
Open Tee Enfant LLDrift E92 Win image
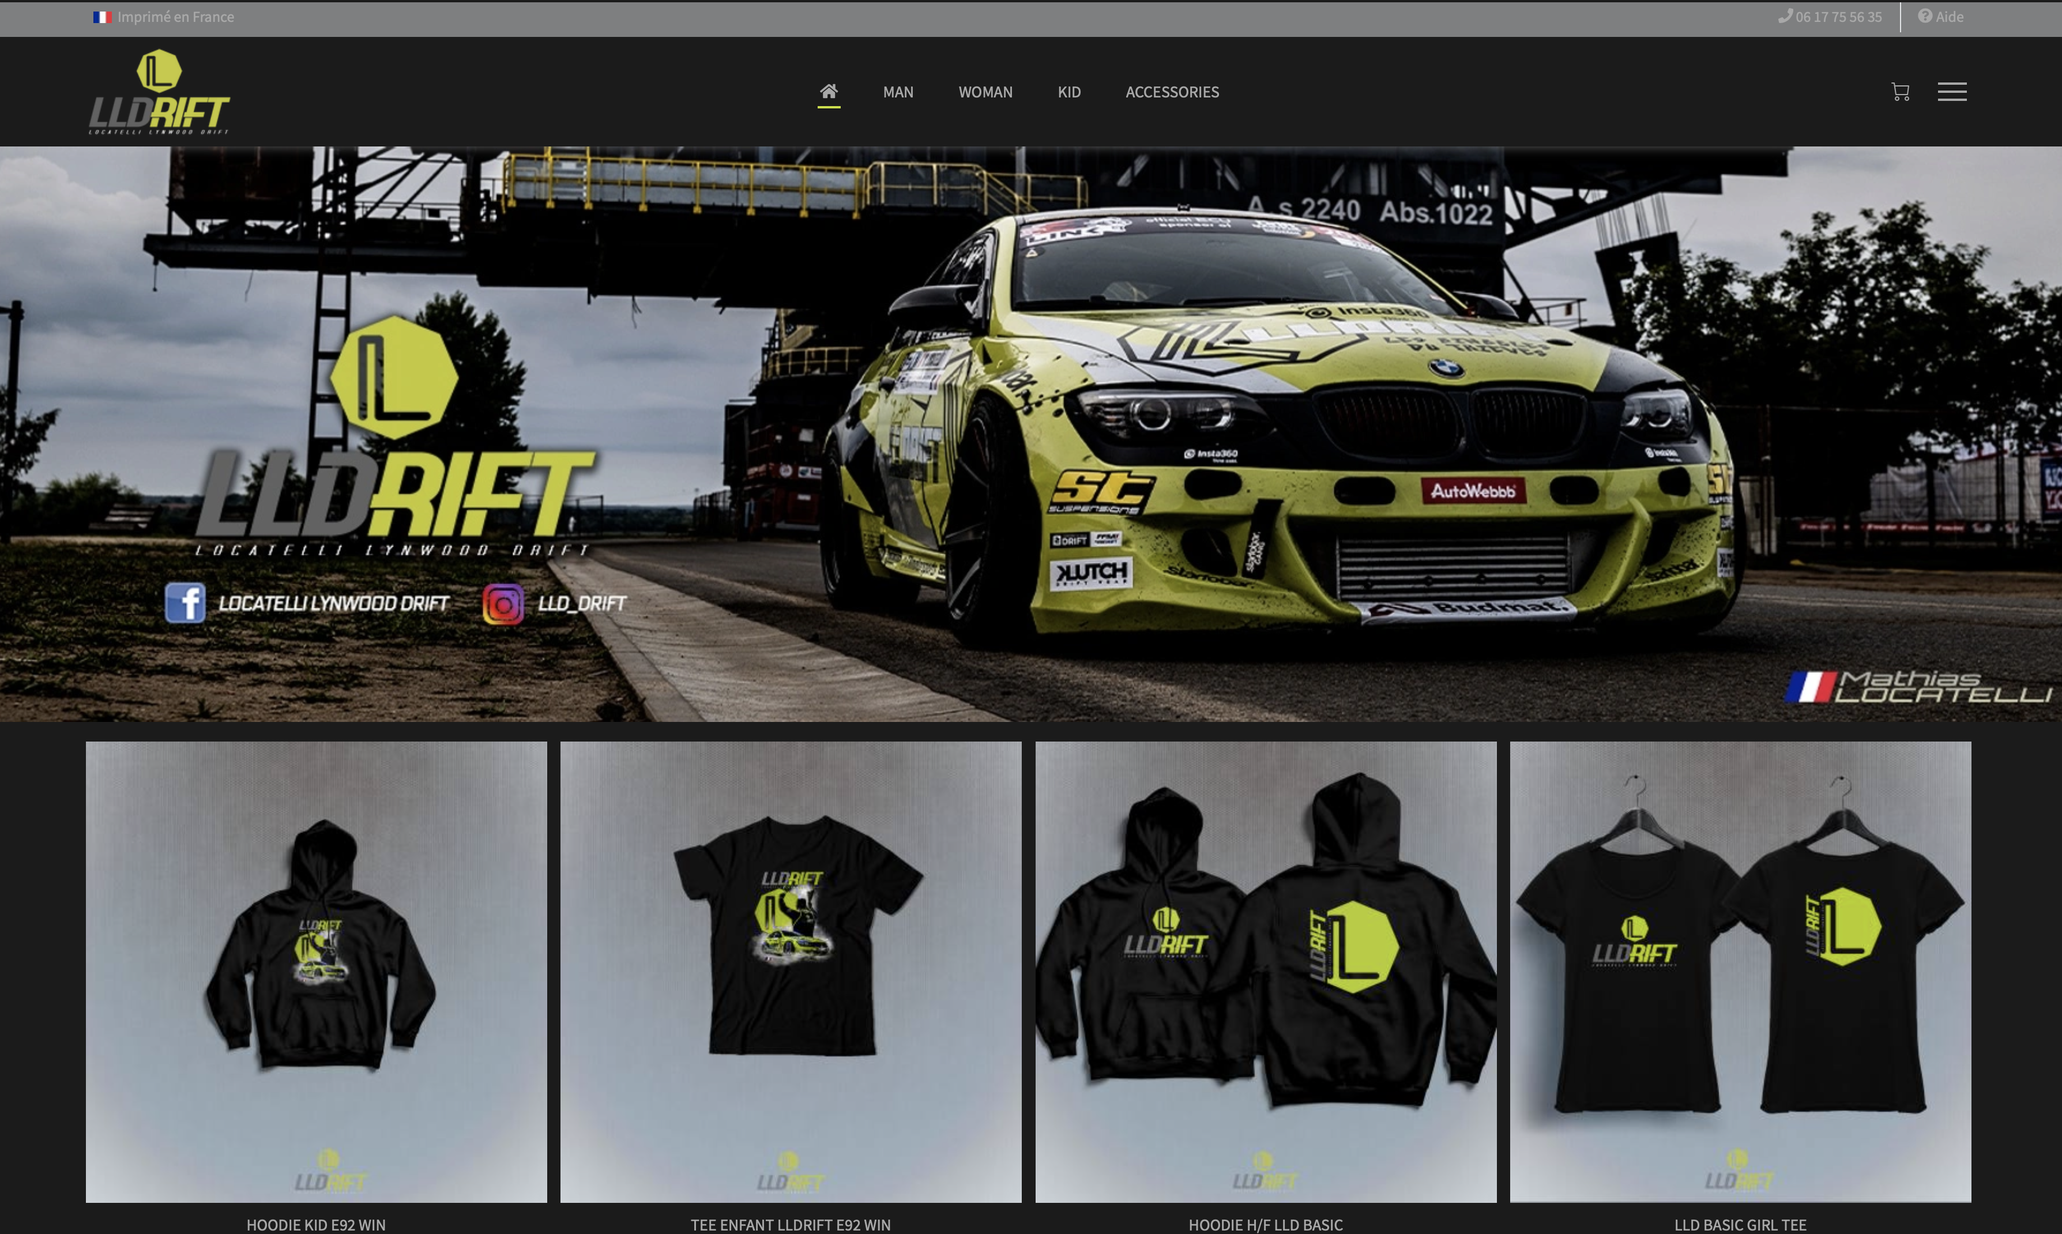[x=791, y=971]
